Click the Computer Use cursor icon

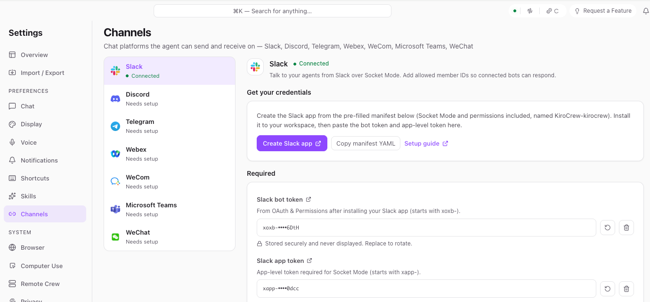point(12,266)
